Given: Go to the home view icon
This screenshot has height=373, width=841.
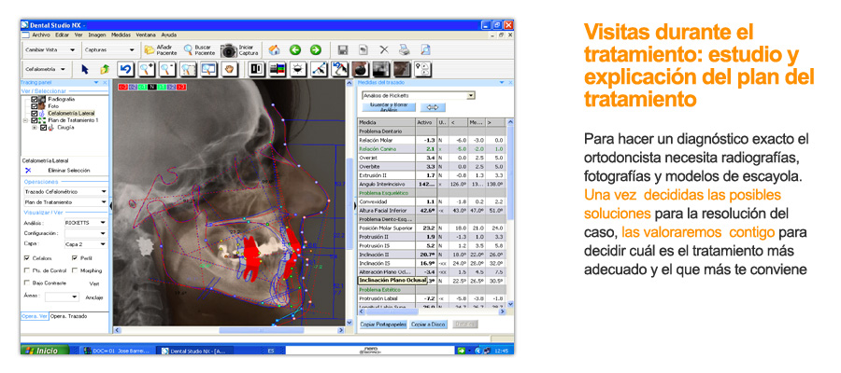Looking at the screenshot, I should coord(274,50).
